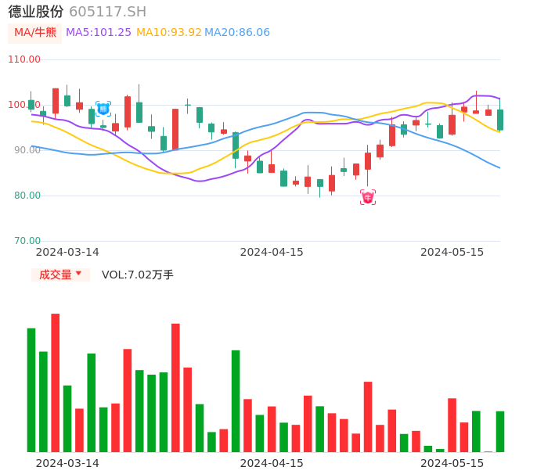Click the 605117.SH stock code
This screenshot has width=537, height=474.
coord(107,12)
